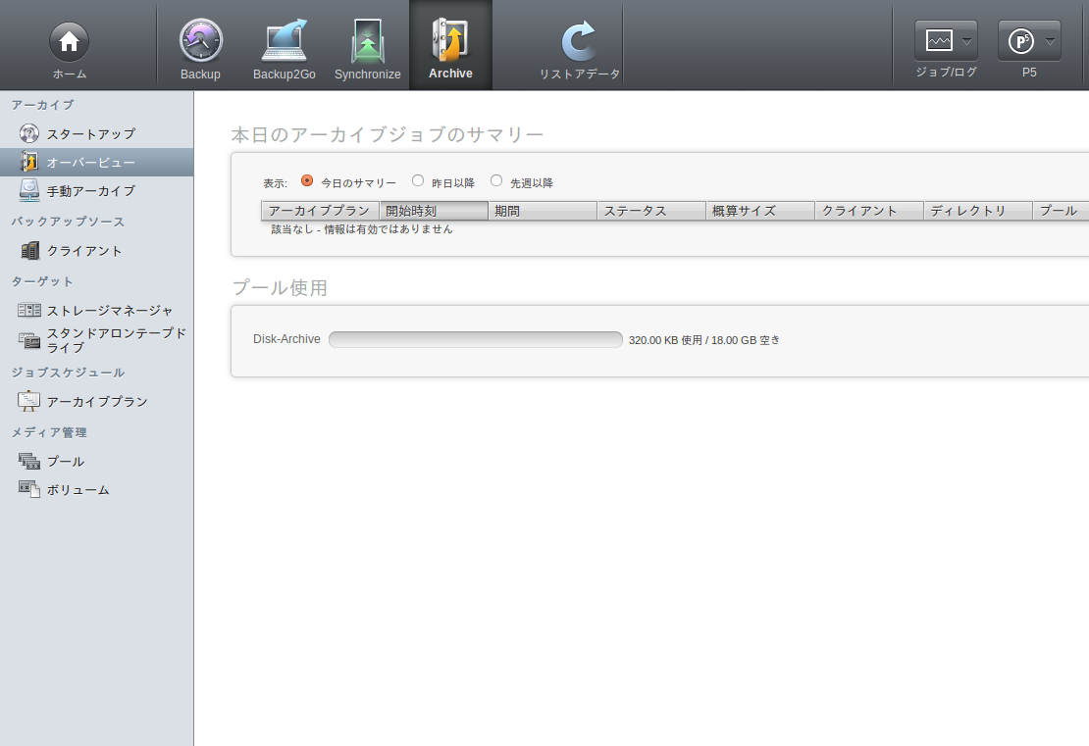Sort by the 開始時刻 column header
This screenshot has width=1089, height=746.
(x=433, y=211)
